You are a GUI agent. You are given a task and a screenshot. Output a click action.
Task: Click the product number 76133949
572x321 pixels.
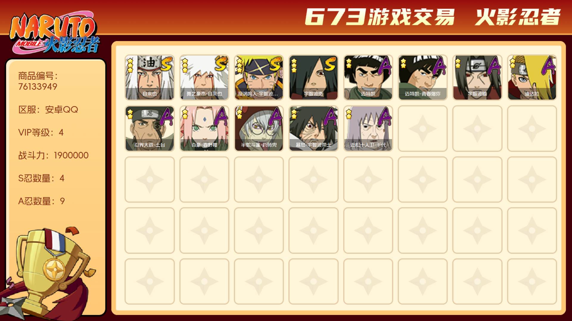point(38,87)
